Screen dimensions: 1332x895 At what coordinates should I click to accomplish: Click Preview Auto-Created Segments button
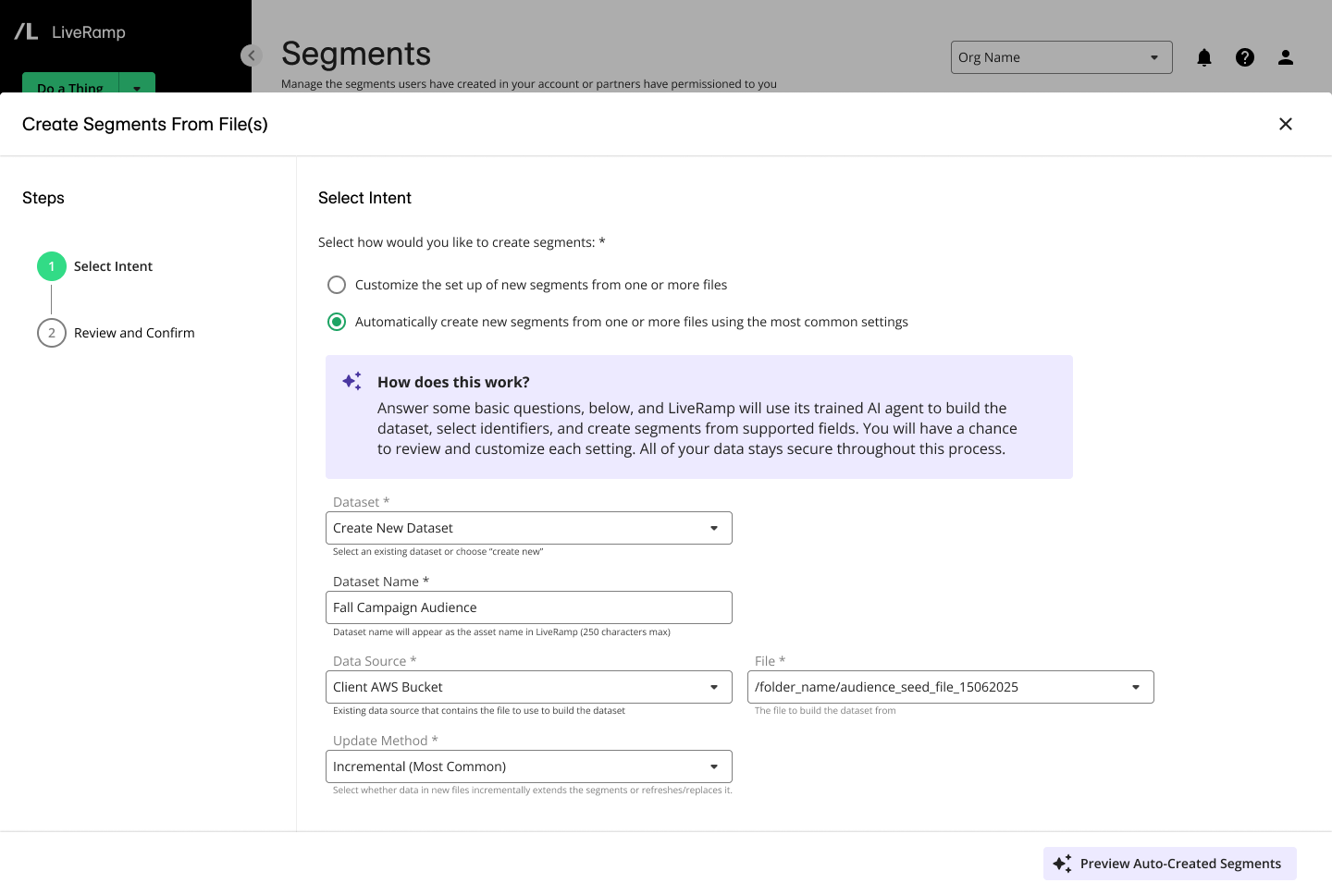1170,864
